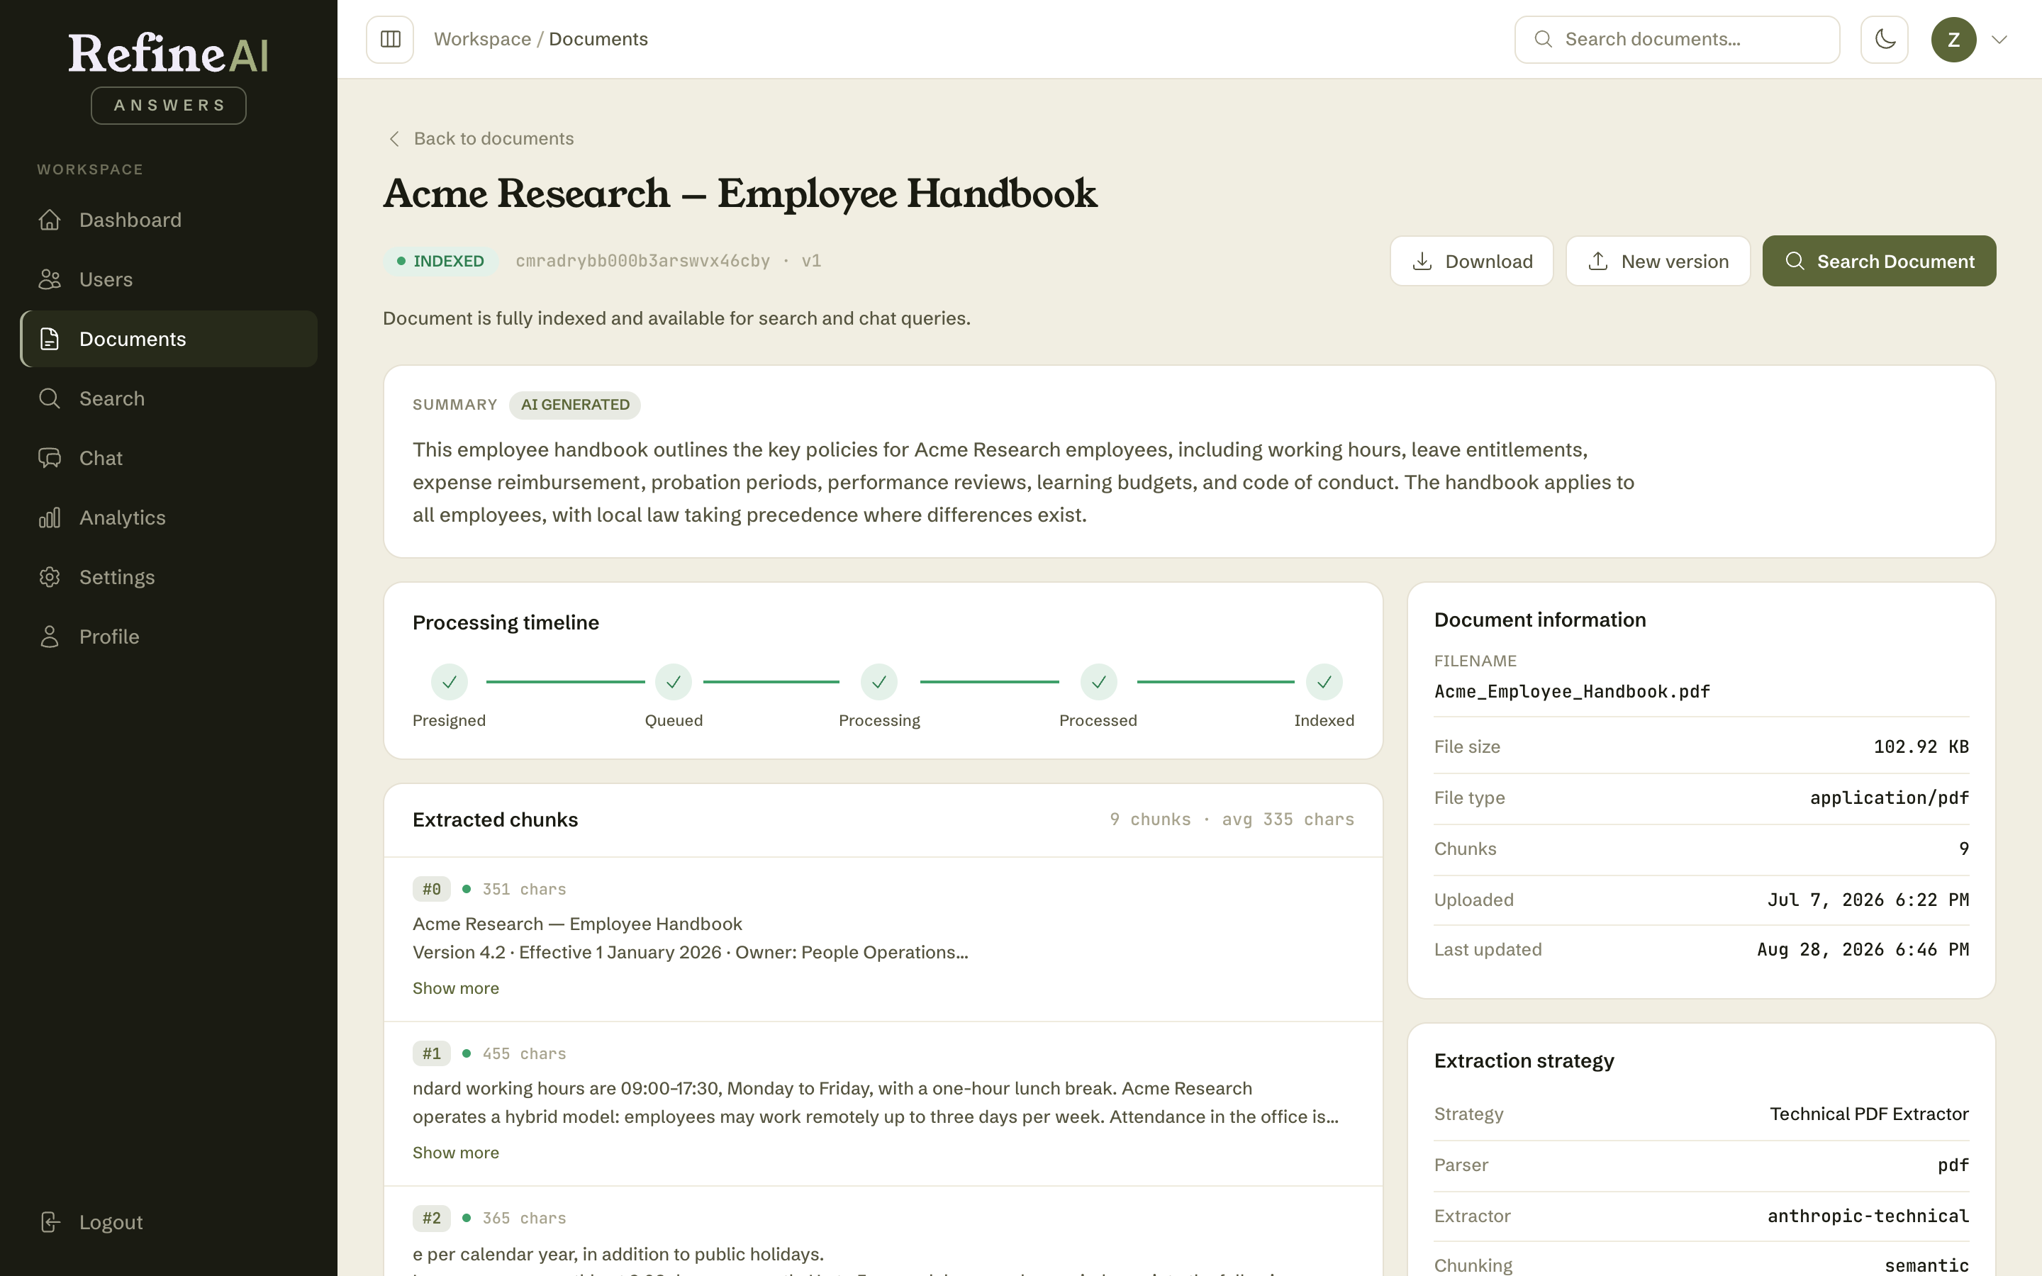The image size is (2042, 1276).
Task: Click the New version button
Action: [x=1658, y=262]
